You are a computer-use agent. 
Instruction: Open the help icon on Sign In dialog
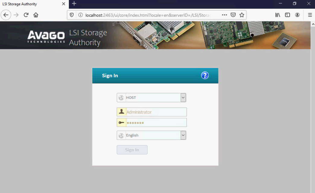pyautogui.click(x=205, y=75)
